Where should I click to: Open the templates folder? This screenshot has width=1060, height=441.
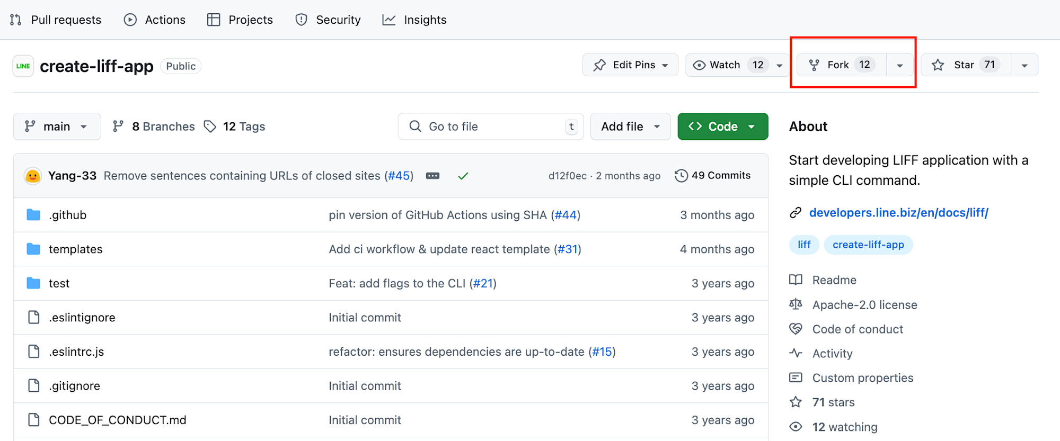(76, 249)
